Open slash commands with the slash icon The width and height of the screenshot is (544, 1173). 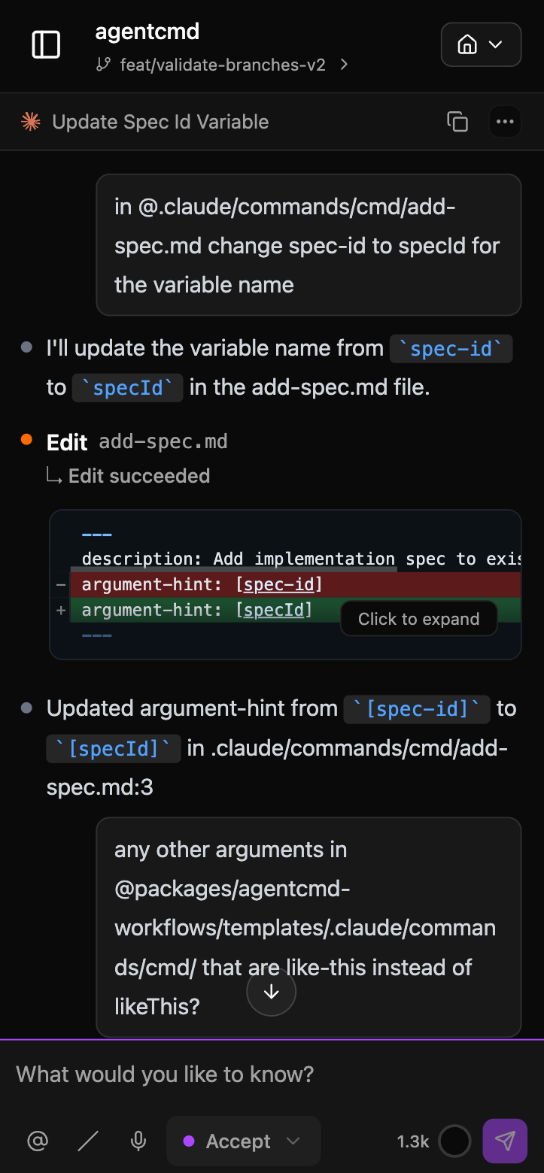coord(88,1141)
